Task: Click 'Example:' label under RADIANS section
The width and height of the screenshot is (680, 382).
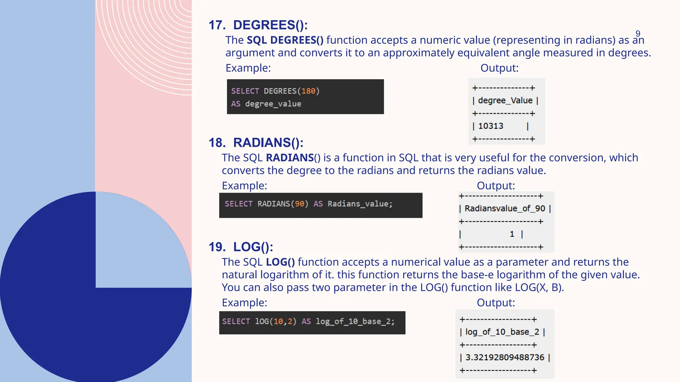Action: pyautogui.click(x=244, y=186)
